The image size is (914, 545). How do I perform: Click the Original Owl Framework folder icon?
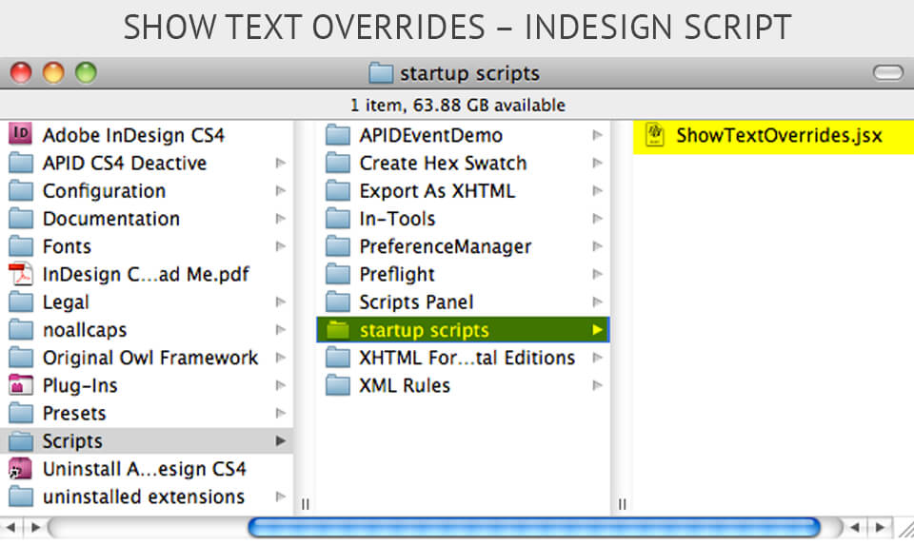(21, 357)
